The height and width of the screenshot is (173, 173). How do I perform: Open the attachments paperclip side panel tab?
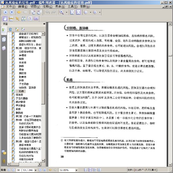(4, 161)
